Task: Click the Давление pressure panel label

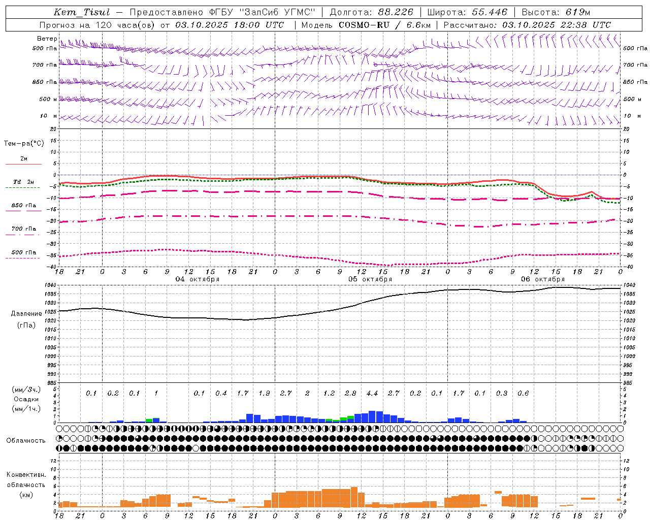Action: click(x=26, y=314)
